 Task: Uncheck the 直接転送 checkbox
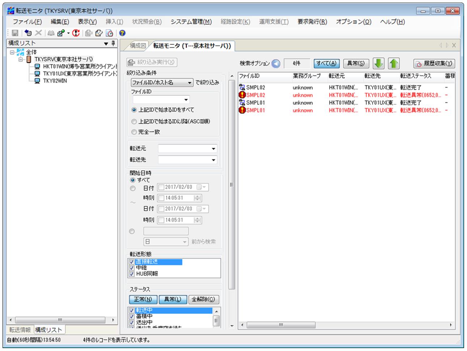click(x=132, y=262)
